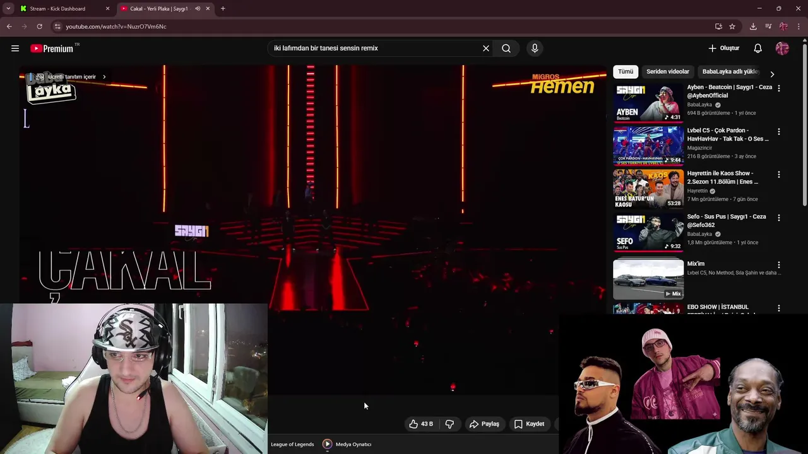
Task: Clear the search box with the X icon
Action: pyautogui.click(x=486, y=49)
